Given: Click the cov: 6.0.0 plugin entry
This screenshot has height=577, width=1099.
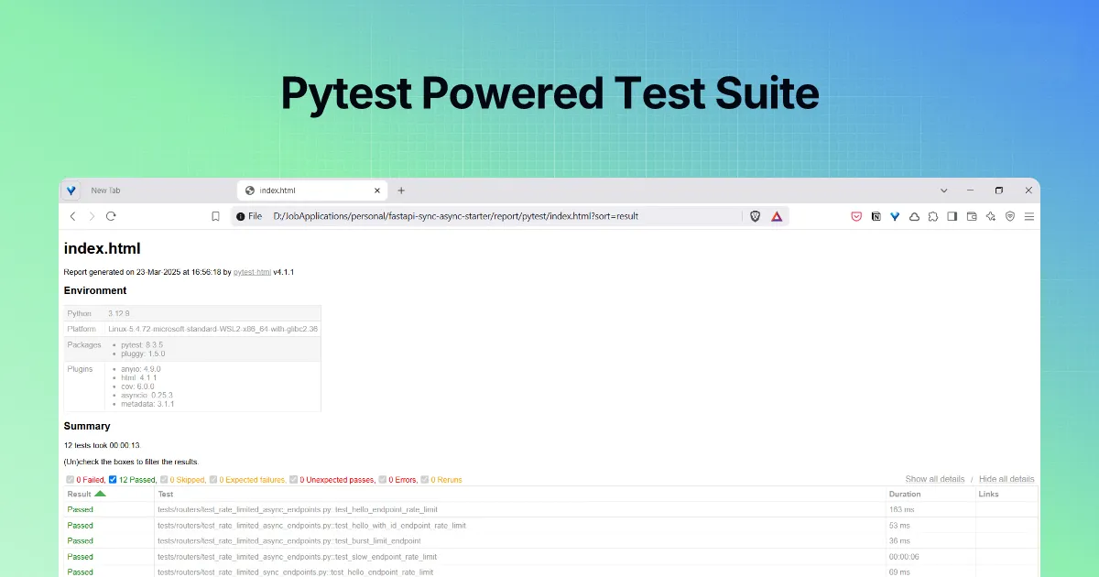Looking at the screenshot, I should [138, 386].
